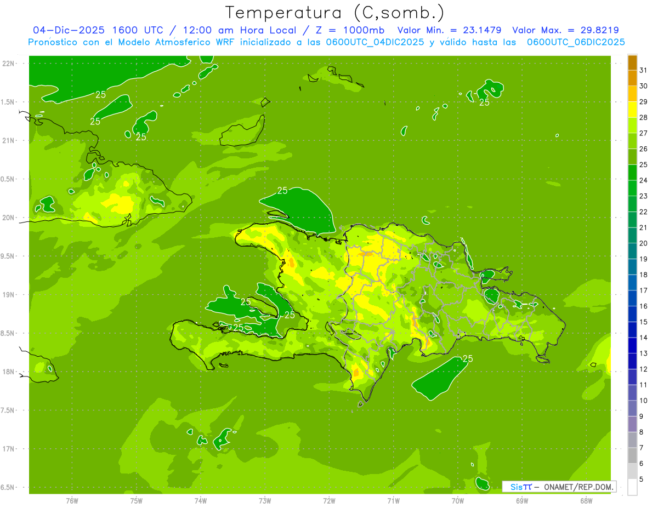Click the "69W" longitude label

point(522,501)
